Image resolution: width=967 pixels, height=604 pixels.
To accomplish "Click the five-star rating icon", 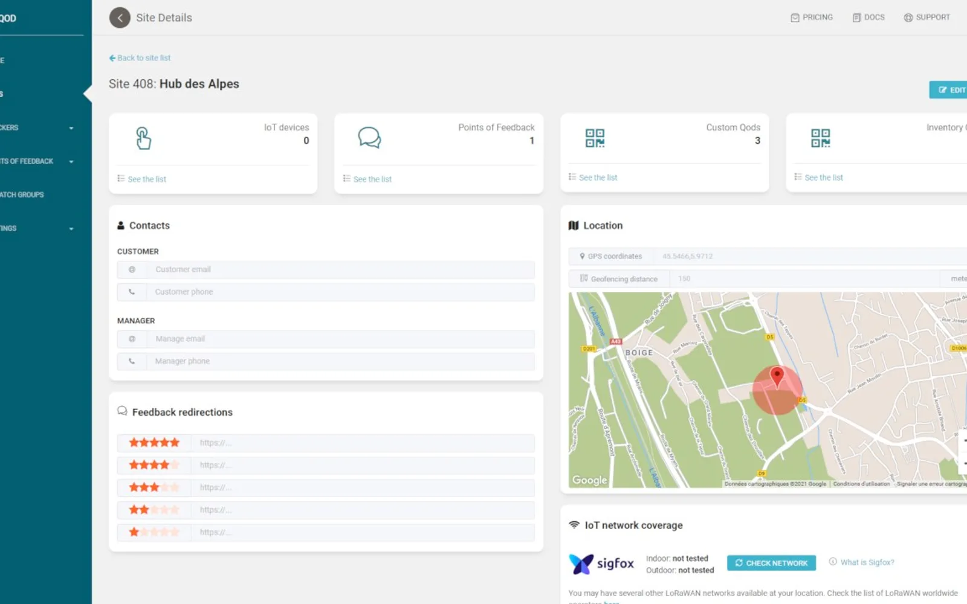I will click(x=154, y=443).
